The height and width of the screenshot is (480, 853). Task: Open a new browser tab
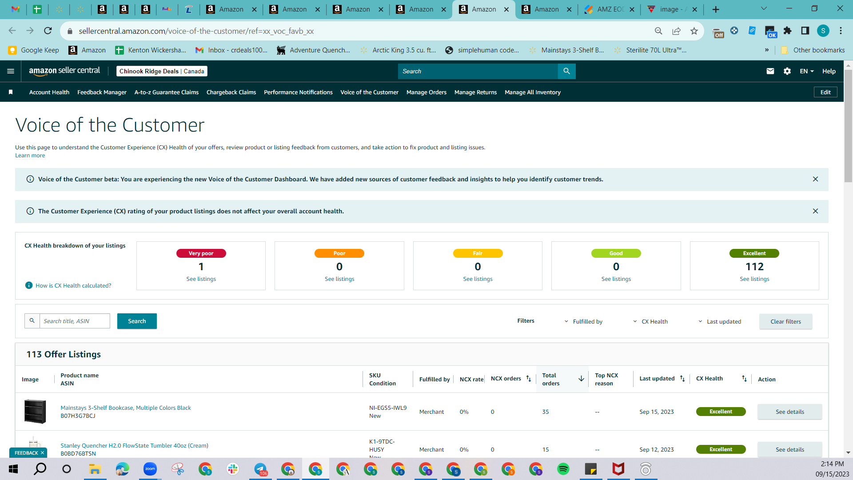[716, 9]
